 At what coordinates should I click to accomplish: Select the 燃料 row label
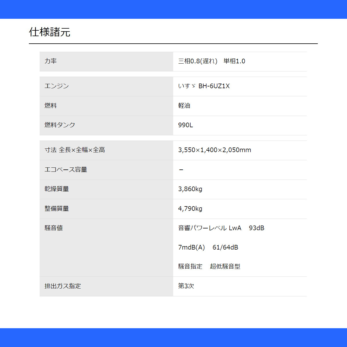[x=51, y=106]
